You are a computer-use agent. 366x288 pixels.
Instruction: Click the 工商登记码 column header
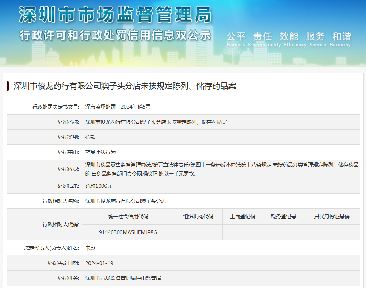pyautogui.click(x=243, y=217)
